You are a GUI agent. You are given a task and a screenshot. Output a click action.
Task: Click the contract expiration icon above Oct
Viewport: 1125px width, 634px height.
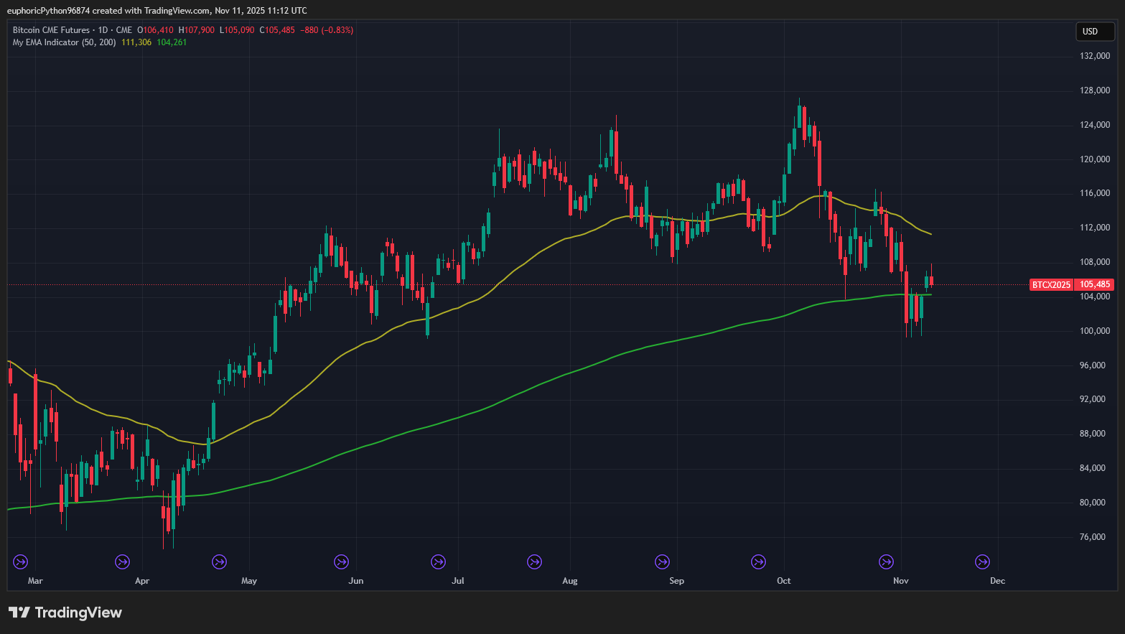click(758, 562)
